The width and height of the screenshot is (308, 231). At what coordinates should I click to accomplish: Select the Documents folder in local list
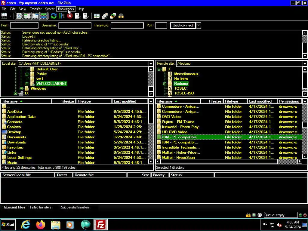[x=17, y=137]
